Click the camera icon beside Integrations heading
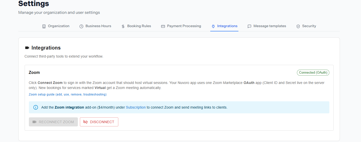This screenshot has height=142, width=361. (x=27, y=48)
